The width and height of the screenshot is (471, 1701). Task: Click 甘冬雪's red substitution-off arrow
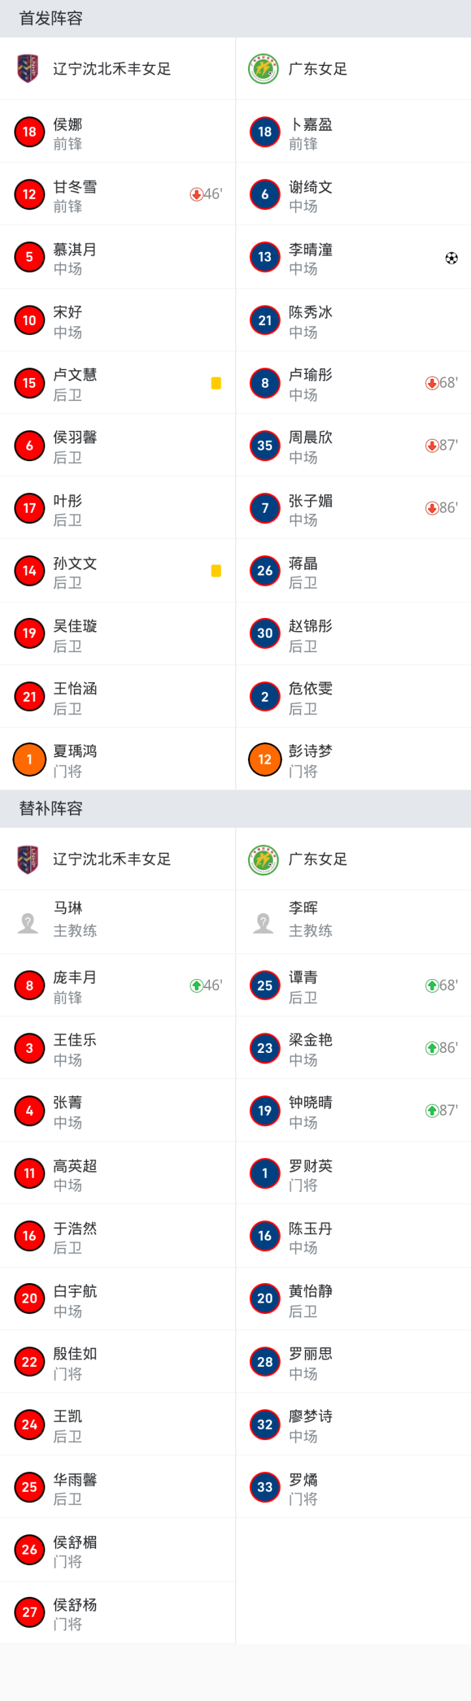point(196,194)
